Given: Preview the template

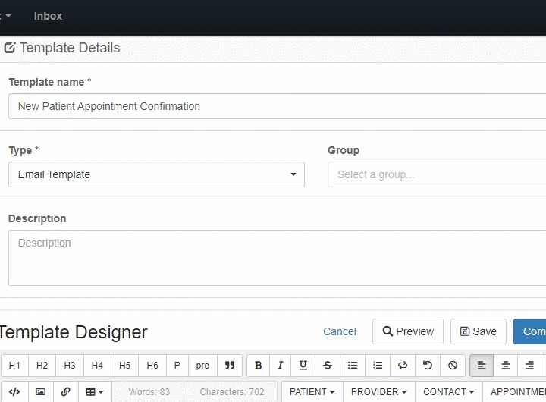Looking at the screenshot, I should [x=408, y=331].
